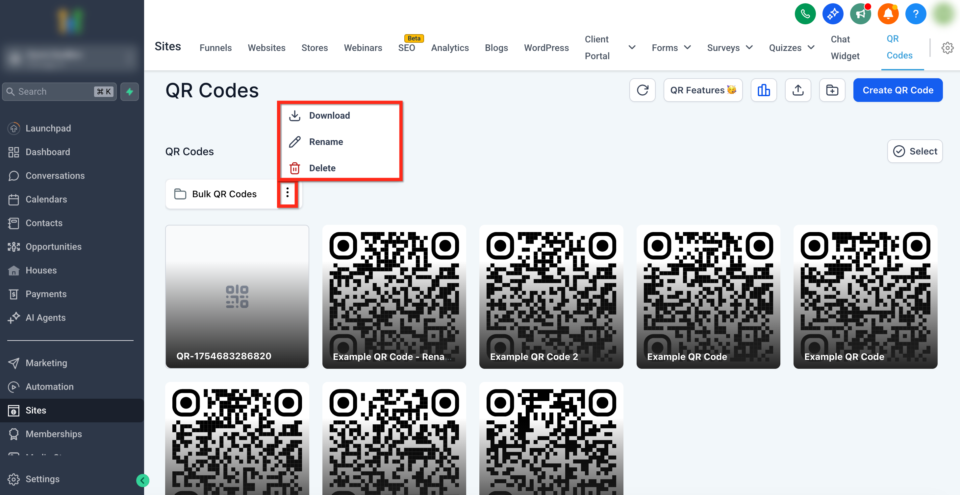Open the Surveys dropdown chevron
This screenshot has height=495, width=960.
pos(749,47)
